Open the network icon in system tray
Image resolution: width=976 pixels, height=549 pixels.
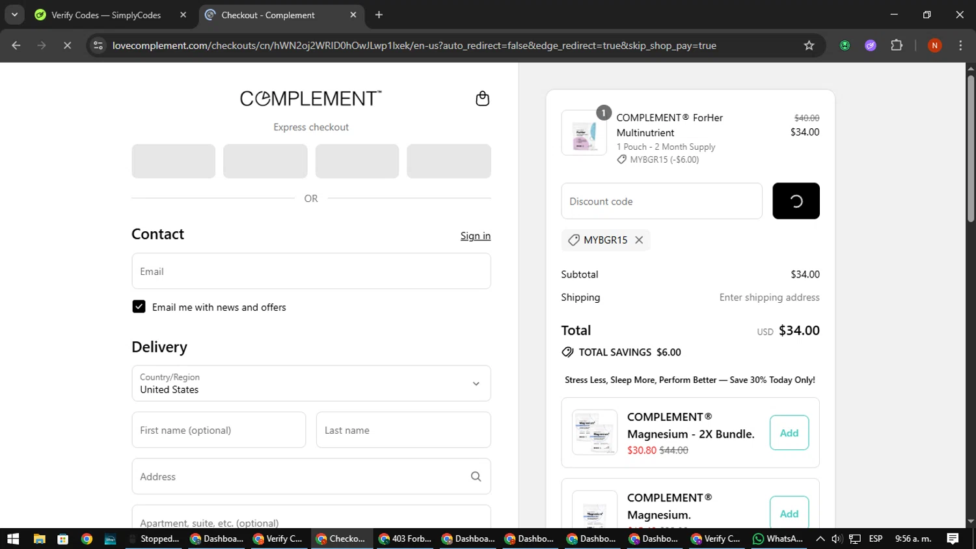coord(855,539)
